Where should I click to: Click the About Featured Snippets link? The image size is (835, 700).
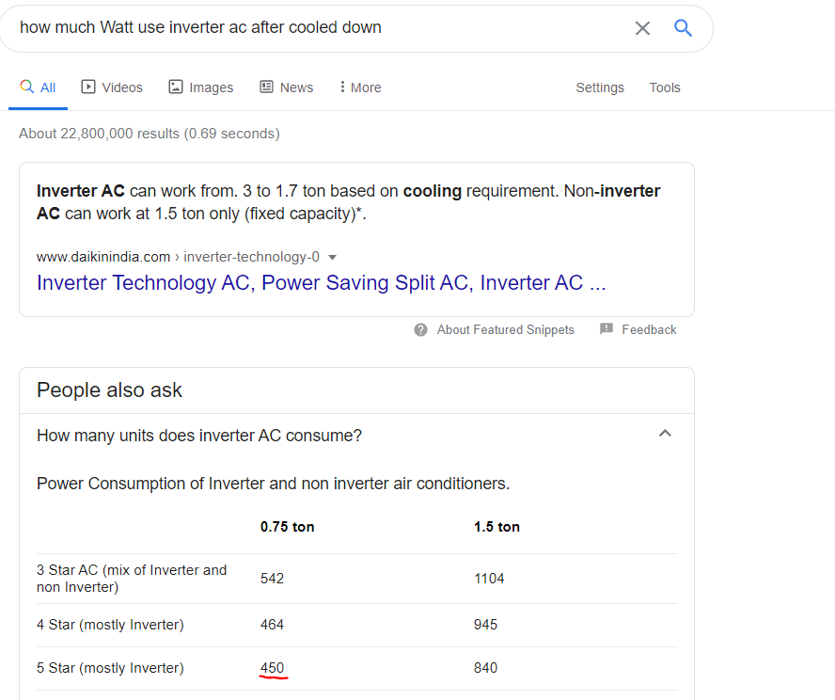coord(505,329)
